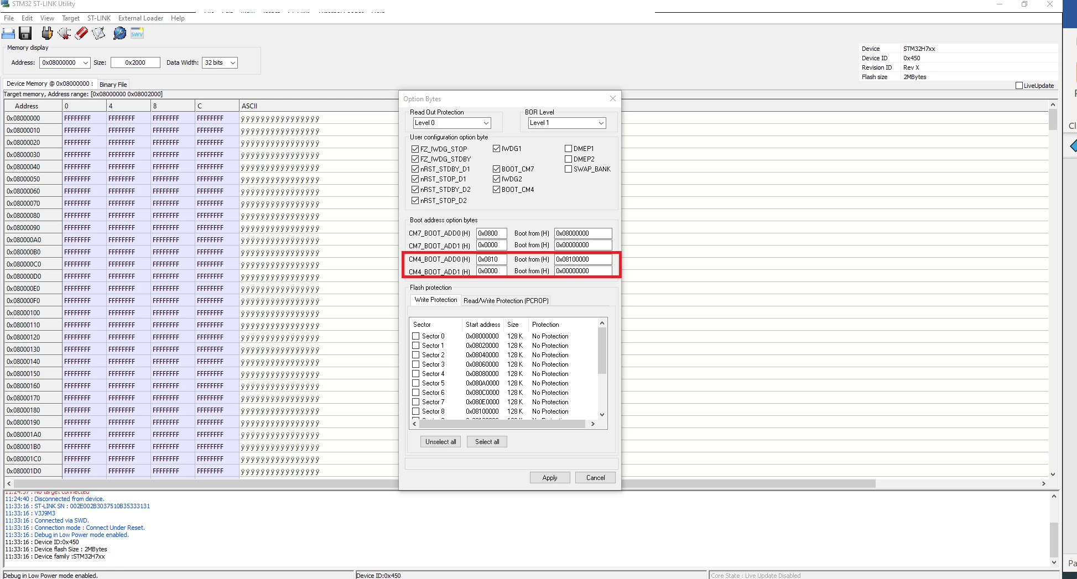The image size is (1077, 579).
Task: Click the Save file floppy icon
Action: coord(25,34)
